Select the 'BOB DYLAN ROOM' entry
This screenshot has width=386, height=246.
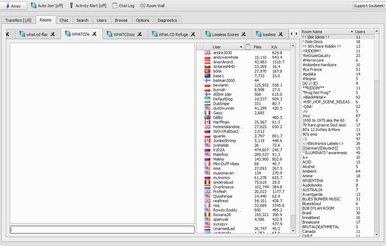[x=338, y=209]
